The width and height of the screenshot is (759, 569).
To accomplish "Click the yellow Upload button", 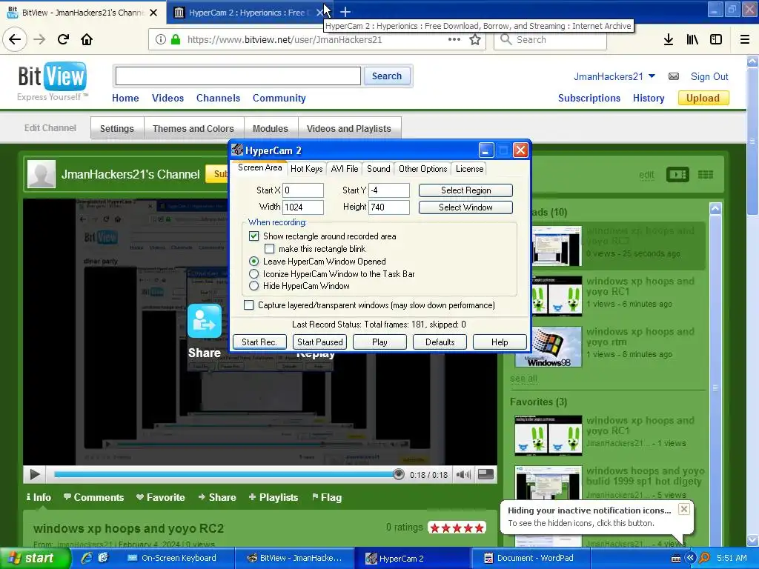I will tap(703, 99).
